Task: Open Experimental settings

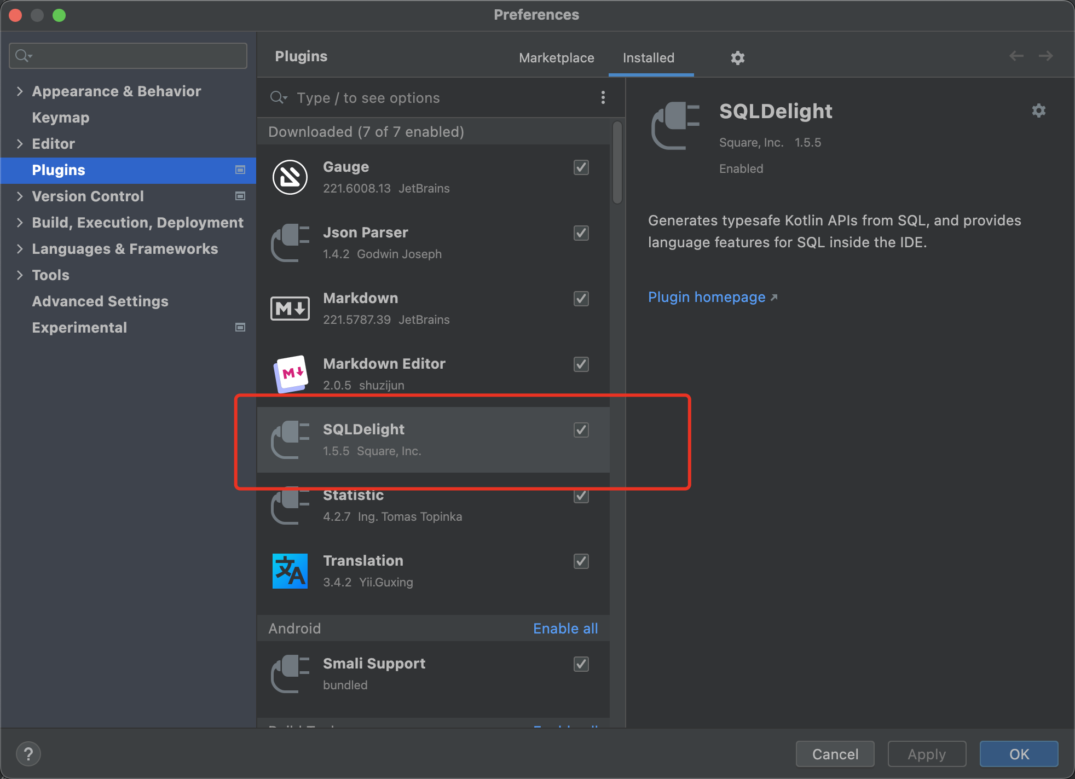Action: [x=79, y=328]
